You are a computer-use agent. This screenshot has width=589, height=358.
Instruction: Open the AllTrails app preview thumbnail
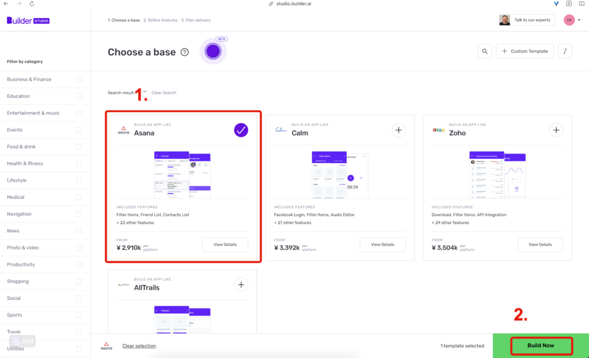[182, 319]
